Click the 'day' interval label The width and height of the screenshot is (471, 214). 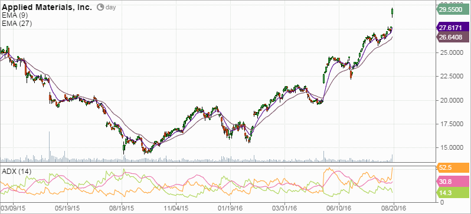[110, 8]
